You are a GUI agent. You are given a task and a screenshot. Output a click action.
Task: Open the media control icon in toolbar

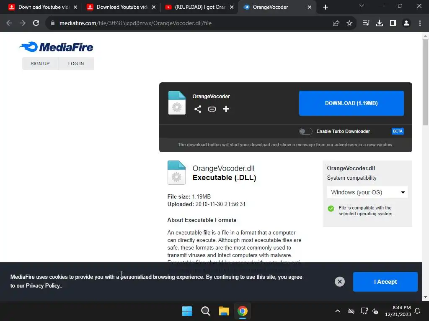pos(366,23)
